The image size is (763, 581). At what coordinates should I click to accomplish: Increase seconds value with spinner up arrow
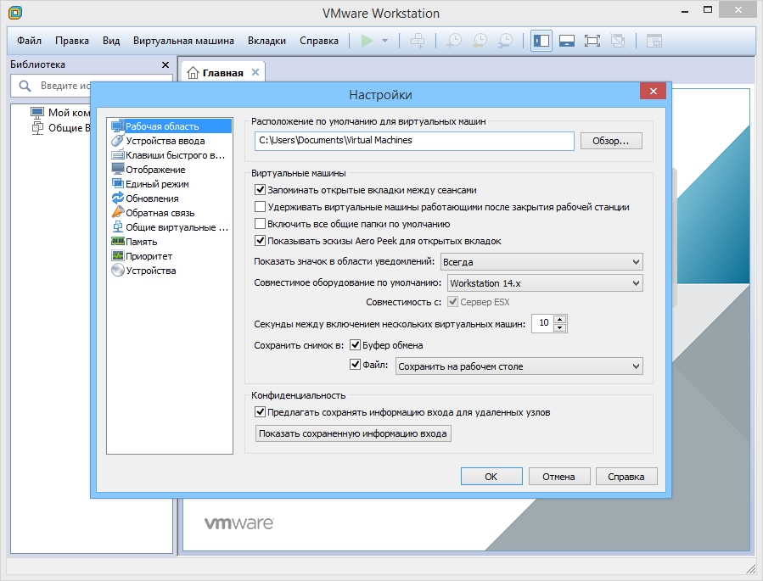pyautogui.click(x=559, y=319)
